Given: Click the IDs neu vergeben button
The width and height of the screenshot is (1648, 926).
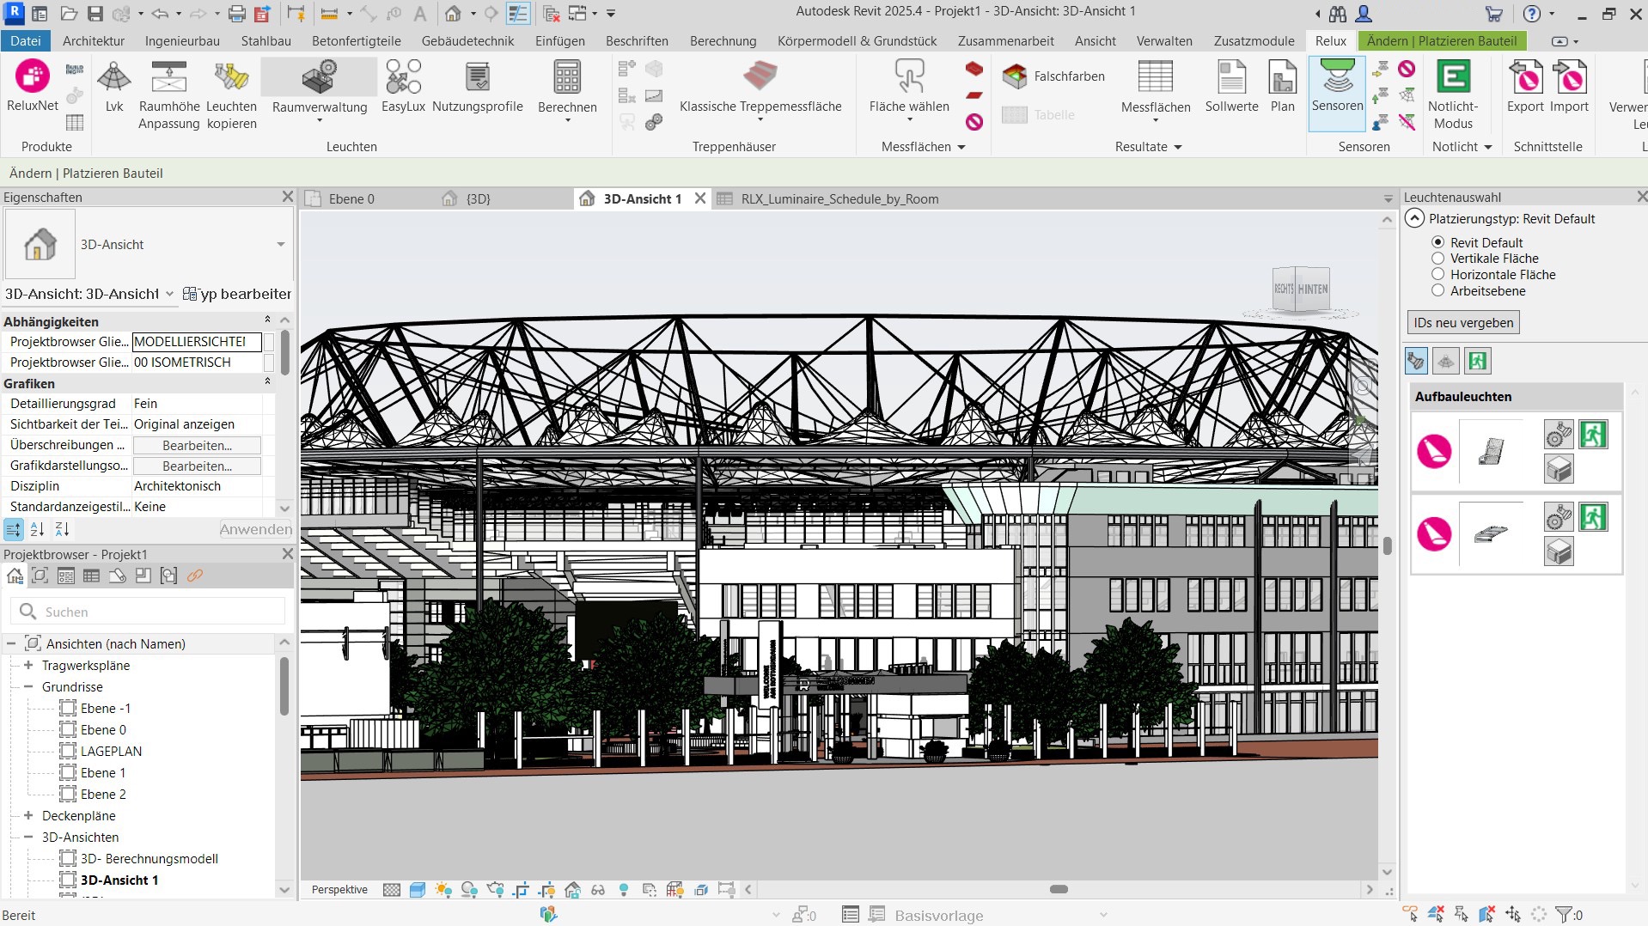Looking at the screenshot, I should [1463, 323].
